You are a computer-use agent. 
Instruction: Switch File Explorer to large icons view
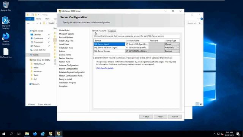click(x=201, y=104)
